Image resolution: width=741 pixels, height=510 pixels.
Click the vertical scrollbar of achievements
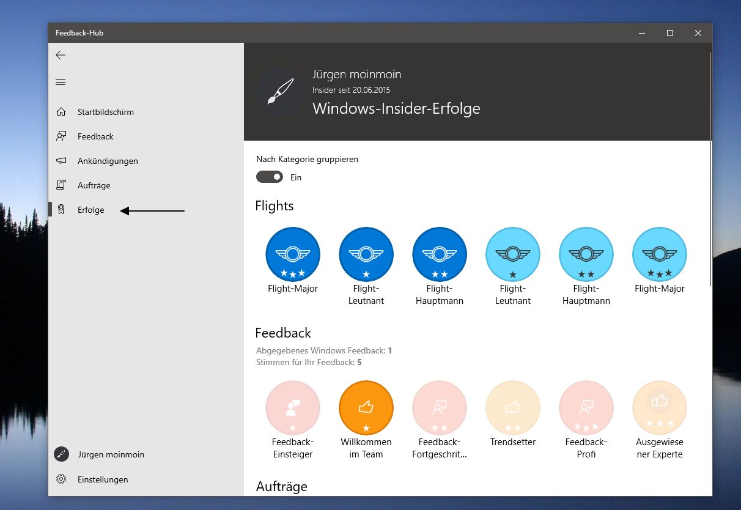pyautogui.click(x=710, y=169)
